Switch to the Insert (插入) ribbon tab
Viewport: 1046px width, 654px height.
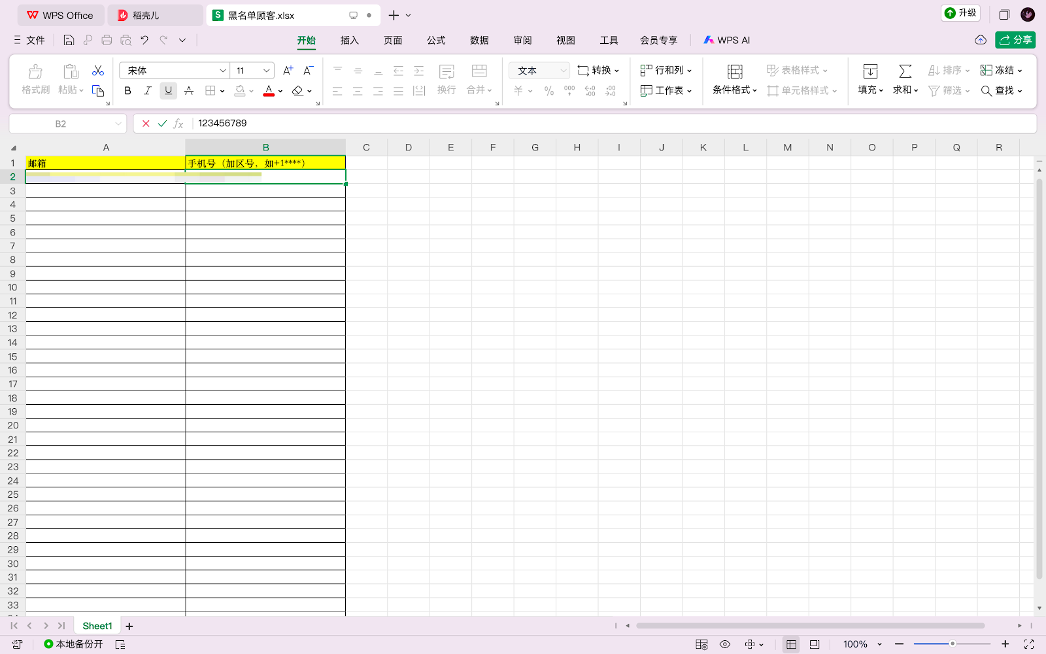pyautogui.click(x=349, y=41)
